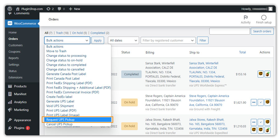Select Move to Trash option
The height and width of the screenshot is (140, 280).
point(78,51)
